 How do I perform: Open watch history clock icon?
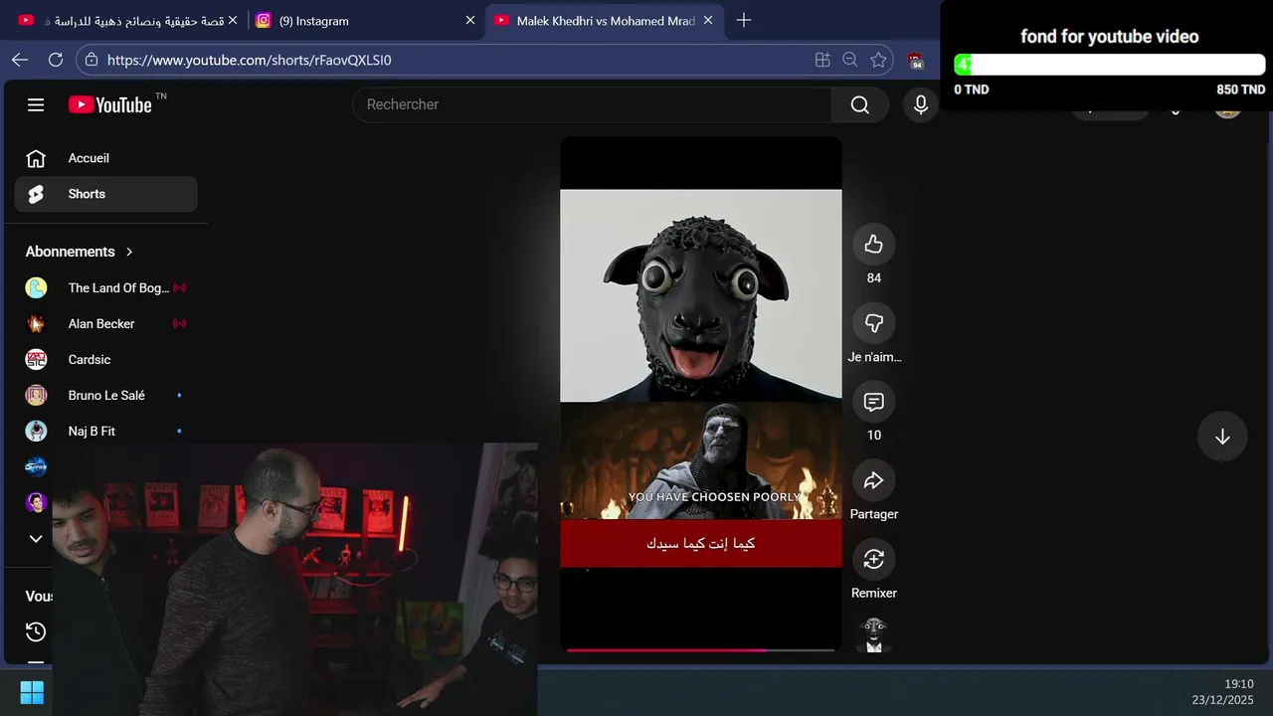36,631
